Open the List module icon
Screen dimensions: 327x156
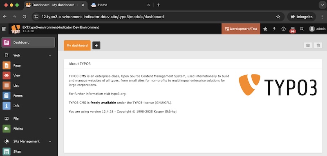click(x=7, y=86)
